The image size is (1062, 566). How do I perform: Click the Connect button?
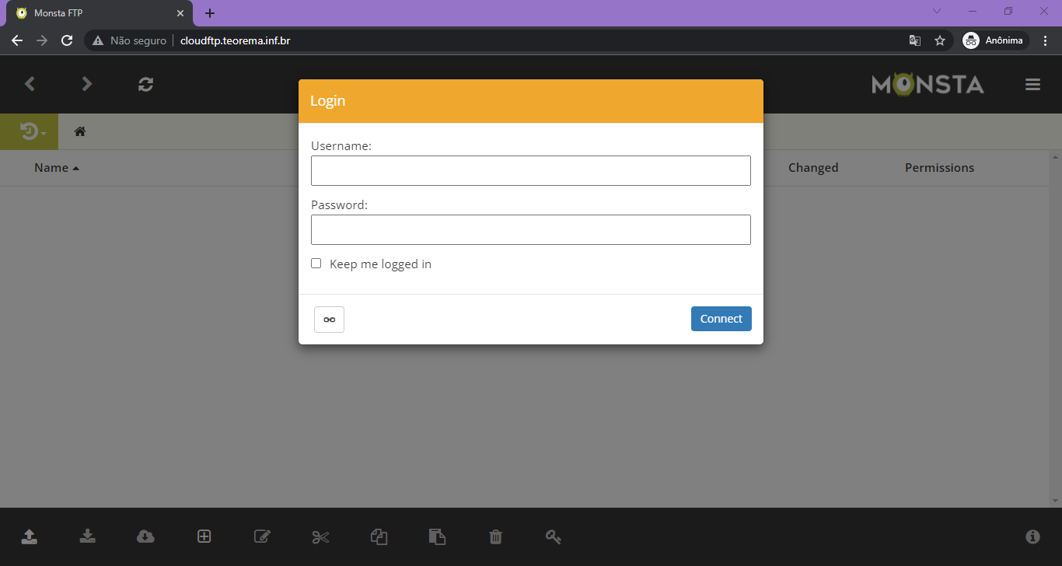pos(721,319)
